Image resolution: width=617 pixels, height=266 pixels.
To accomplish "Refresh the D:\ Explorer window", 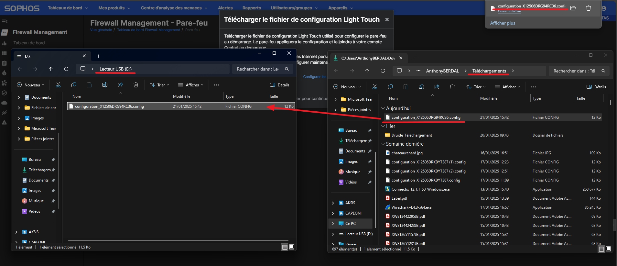I will tap(66, 69).
